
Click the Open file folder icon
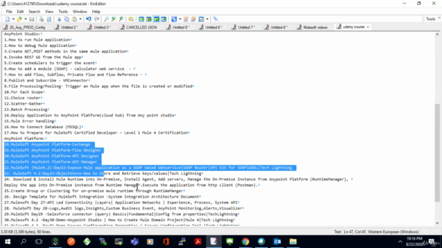[19, 19]
